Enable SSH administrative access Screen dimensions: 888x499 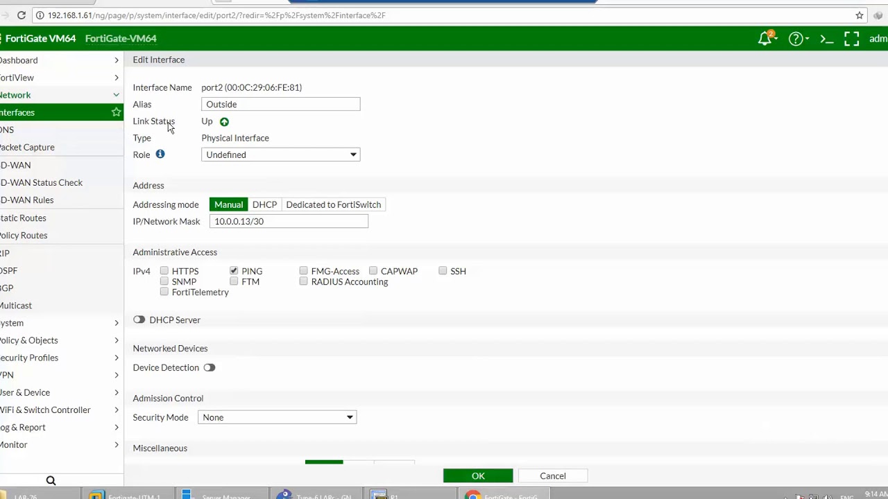click(x=443, y=271)
